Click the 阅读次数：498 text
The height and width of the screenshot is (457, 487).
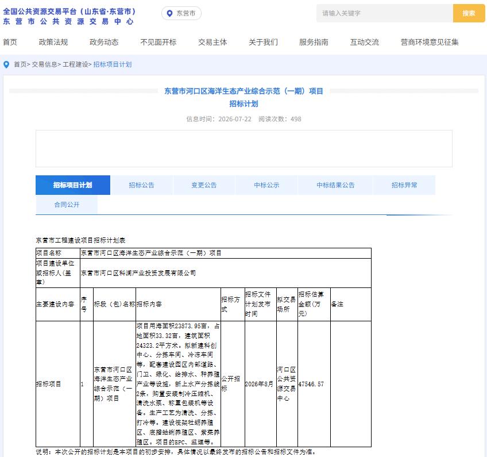(x=280, y=119)
